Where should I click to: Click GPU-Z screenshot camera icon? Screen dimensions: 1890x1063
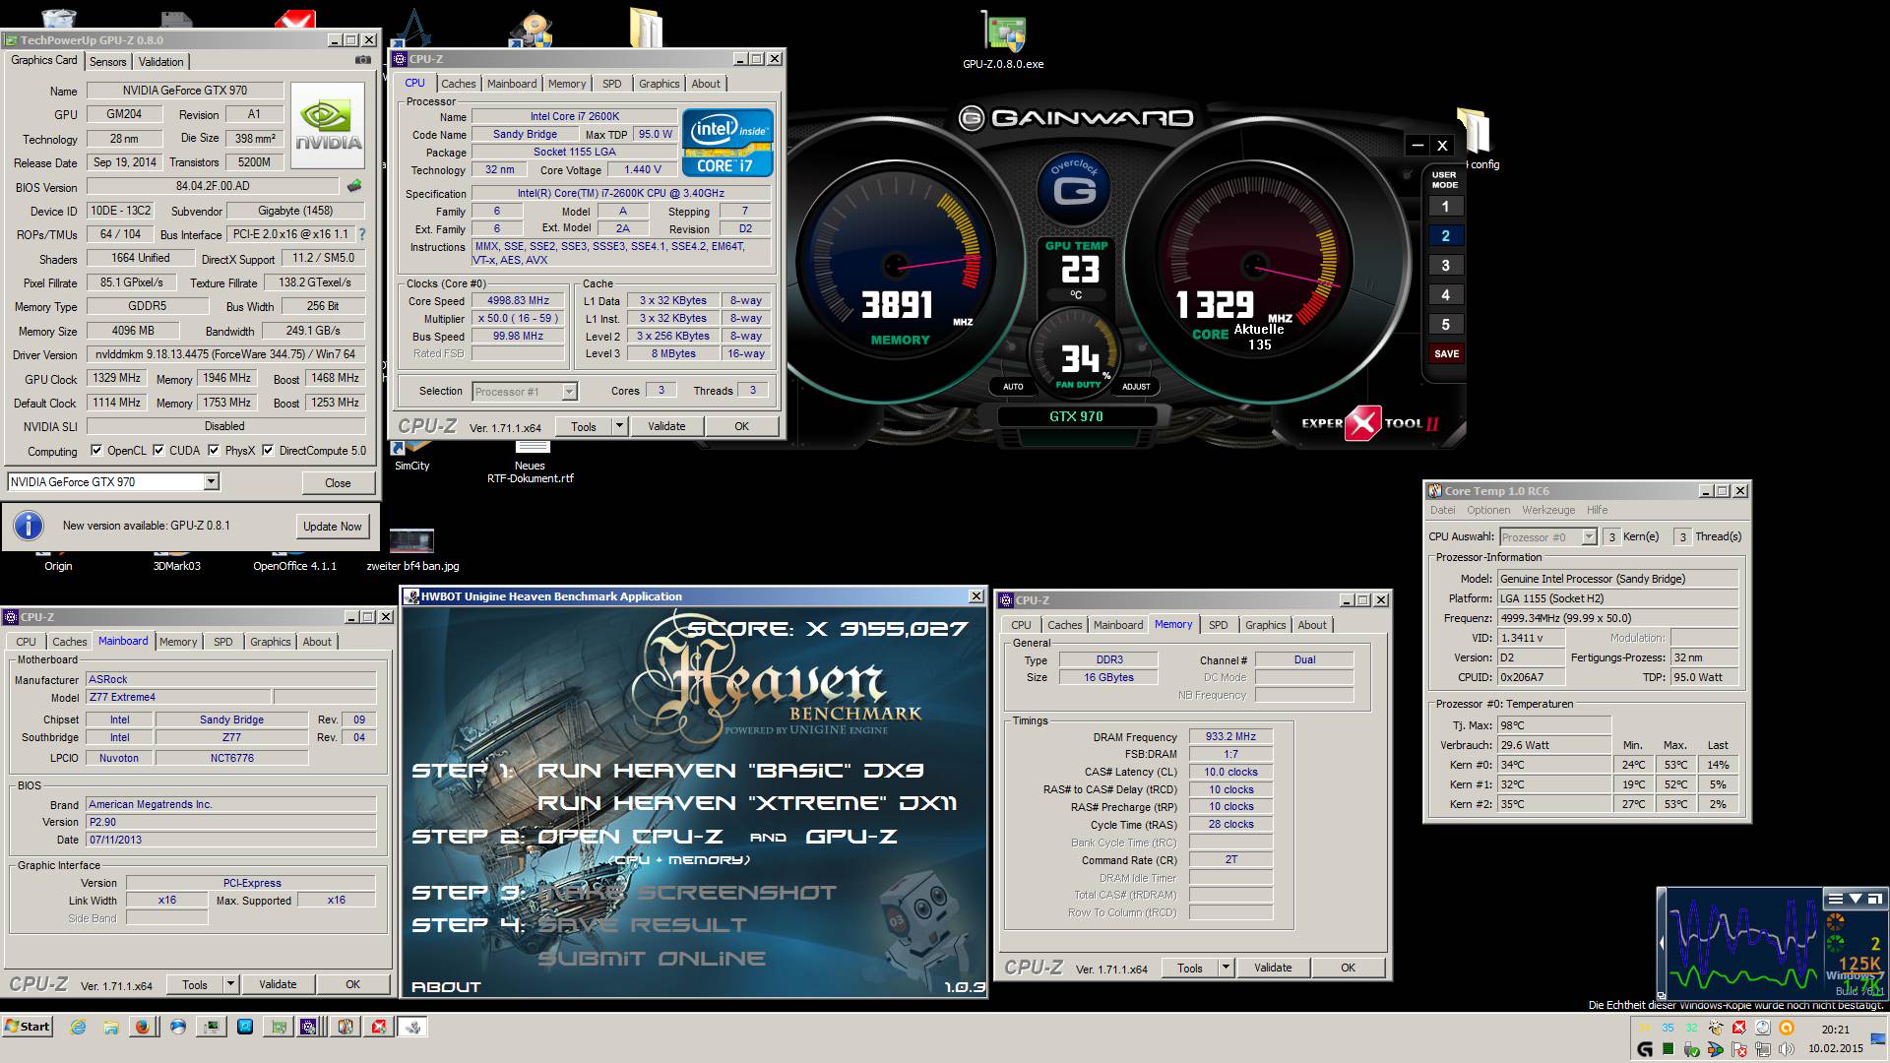[x=363, y=60]
